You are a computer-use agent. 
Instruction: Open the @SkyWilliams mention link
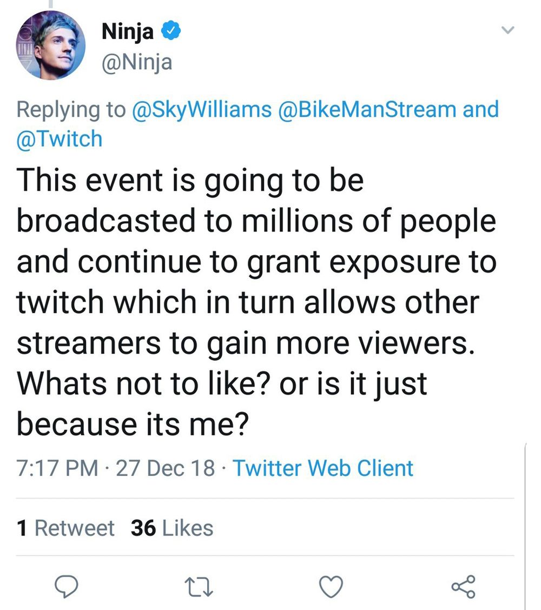tap(202, 109)
